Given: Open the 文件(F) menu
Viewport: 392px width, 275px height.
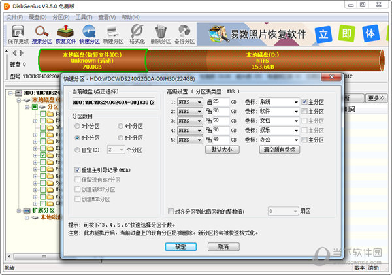Looking at the screenshot, I should point(14,17).
